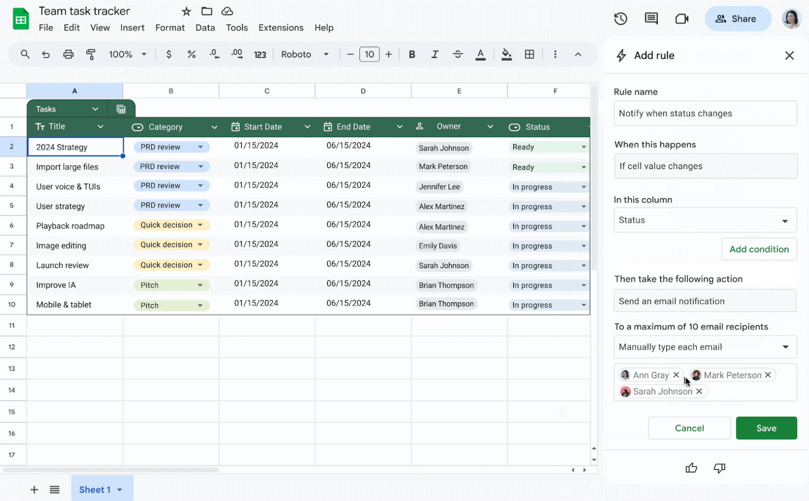The height and width of the screenshot is (501, 809).
Task: Cancel the new rule
Action: click(689, 428)
